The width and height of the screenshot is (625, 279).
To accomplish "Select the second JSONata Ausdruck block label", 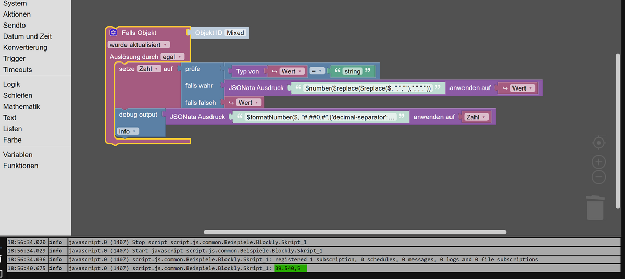I will click(x=197, y=117).
